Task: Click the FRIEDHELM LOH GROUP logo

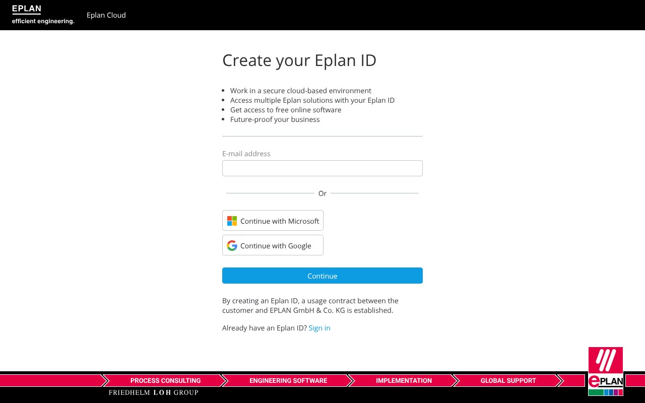Action: (153, 392)
